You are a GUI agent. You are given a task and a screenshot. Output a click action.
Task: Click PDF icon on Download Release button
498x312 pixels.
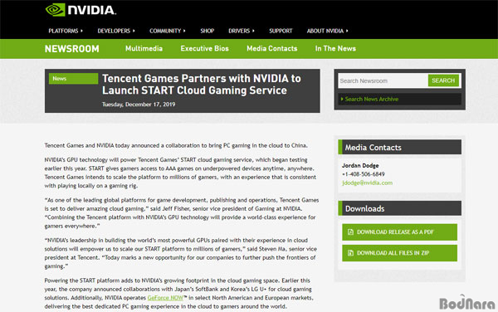click(x=350, y=232)
